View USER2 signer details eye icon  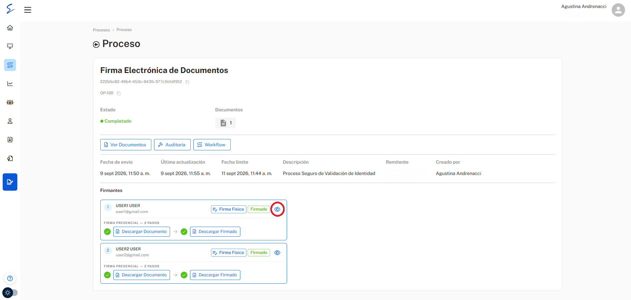click(277, 253)
